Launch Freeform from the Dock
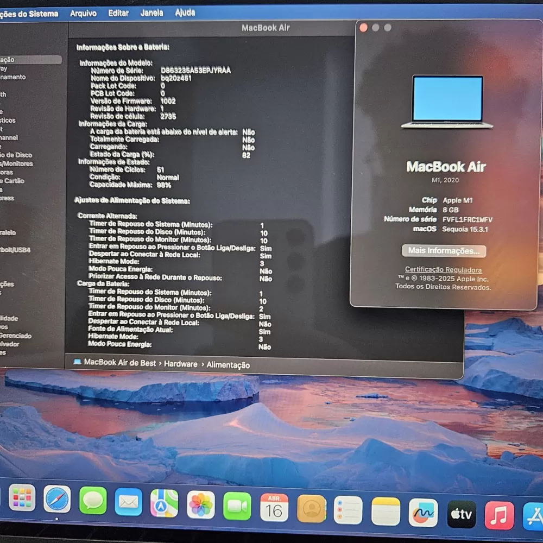Screen dimensions: 543x543 423,513
